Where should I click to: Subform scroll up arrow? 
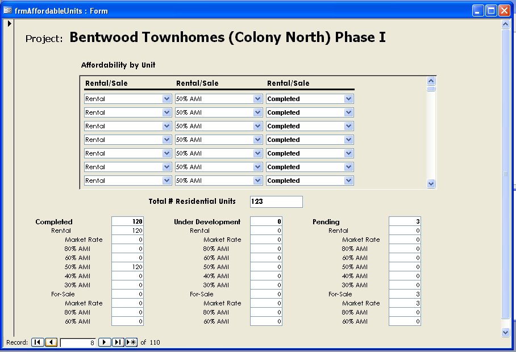(431, 81)
